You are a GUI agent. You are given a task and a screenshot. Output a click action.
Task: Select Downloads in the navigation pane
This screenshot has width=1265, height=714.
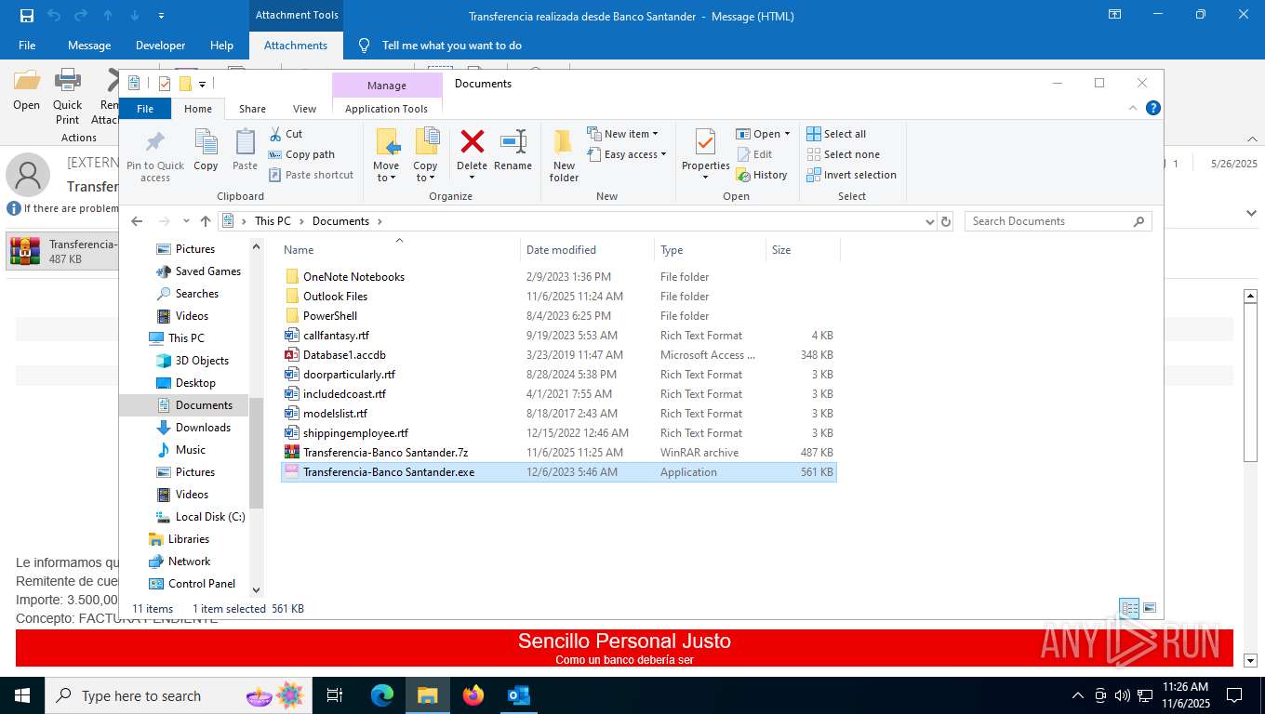coord(203,428)
